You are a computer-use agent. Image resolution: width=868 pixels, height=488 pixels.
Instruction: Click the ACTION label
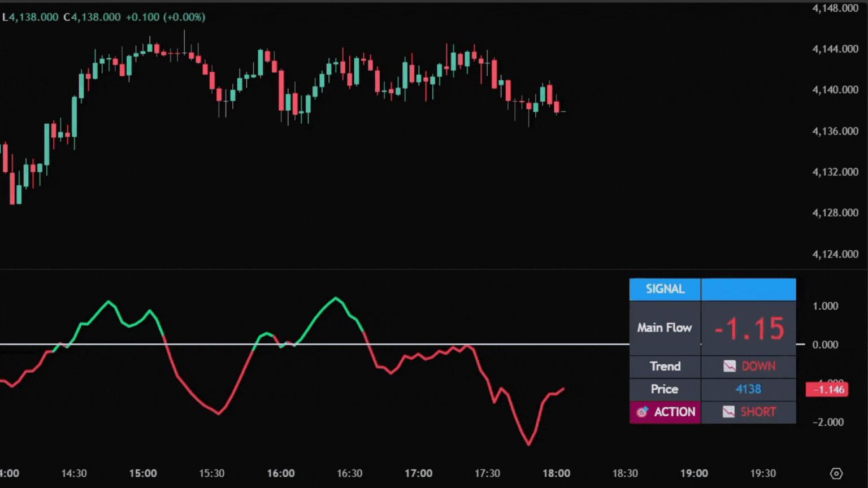pyautogui.click(x=675, y=412)
